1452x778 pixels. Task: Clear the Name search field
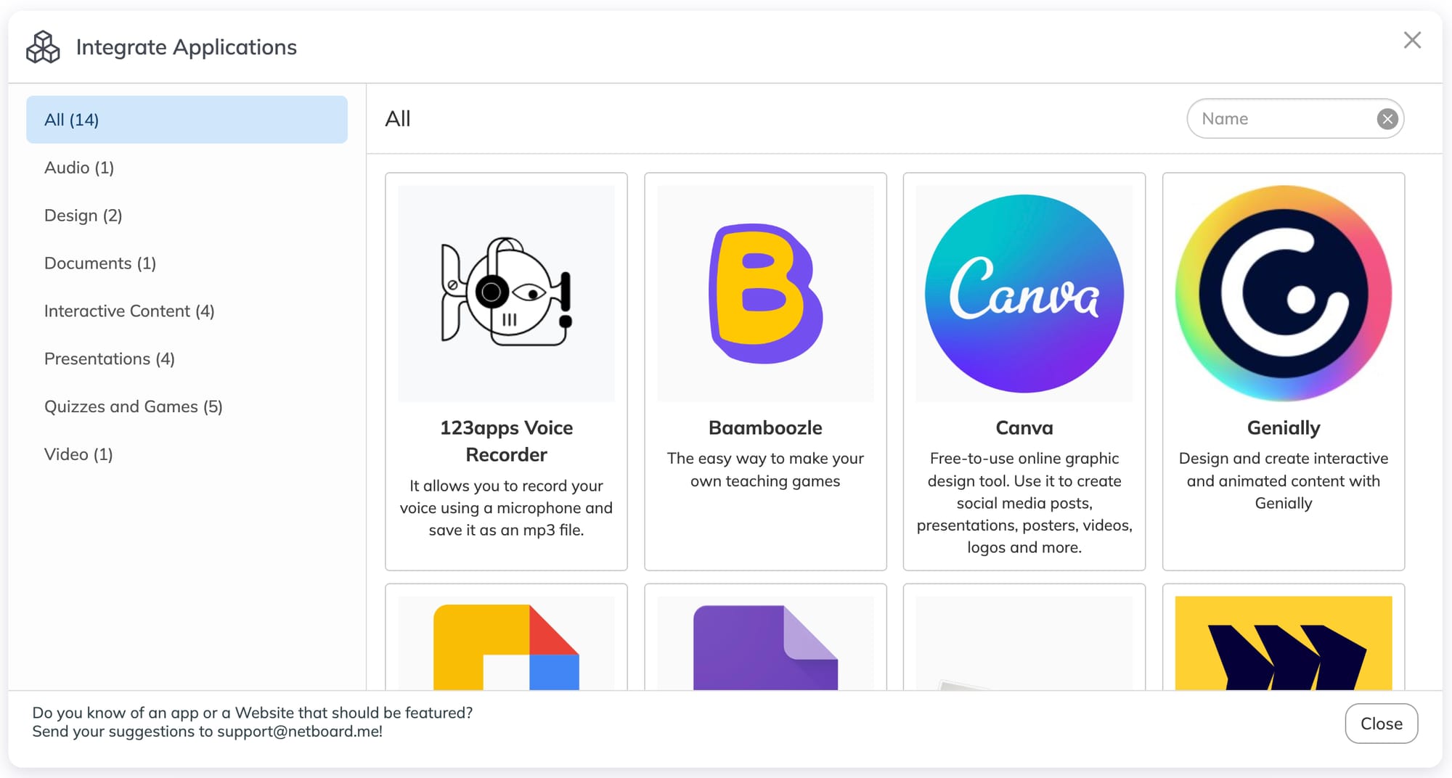1387,119
